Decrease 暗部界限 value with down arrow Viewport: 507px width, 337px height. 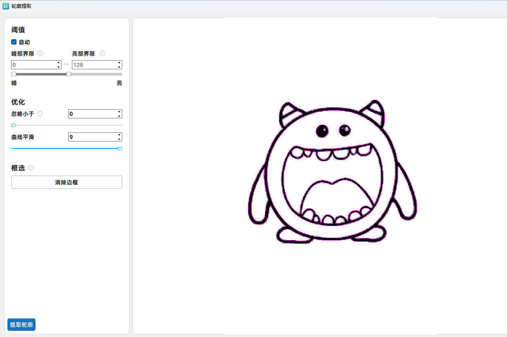[x=58, y=67]
